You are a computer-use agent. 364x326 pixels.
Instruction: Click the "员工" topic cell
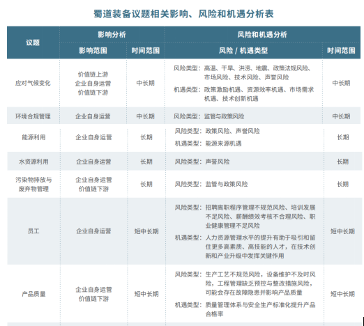(33, 231)
